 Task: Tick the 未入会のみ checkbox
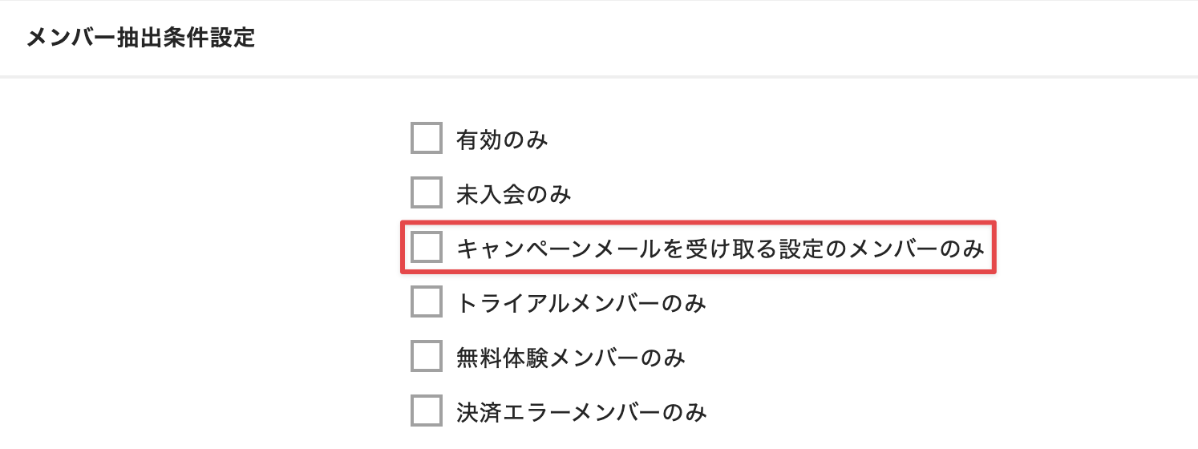[x=426, y=193]
